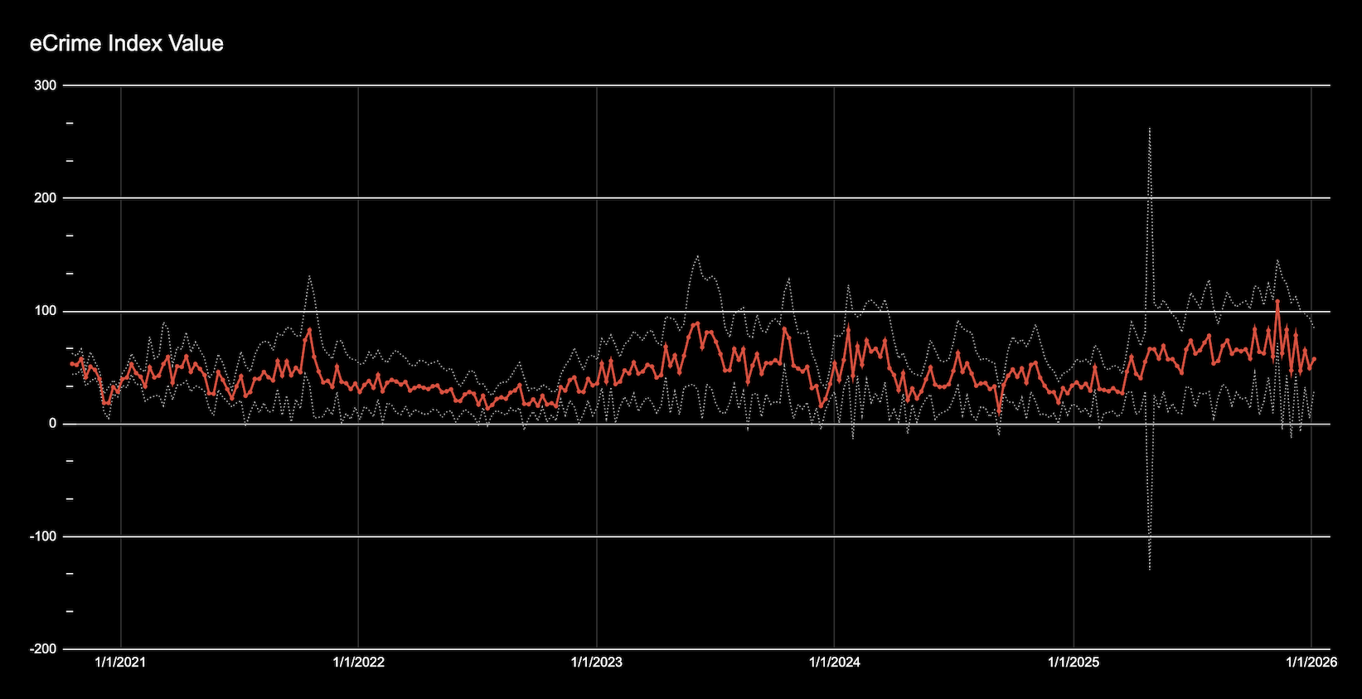This screenshot has width=1362, height=699.
Task: Select the 100 y-axis label
Action: [x=46, y=311]
